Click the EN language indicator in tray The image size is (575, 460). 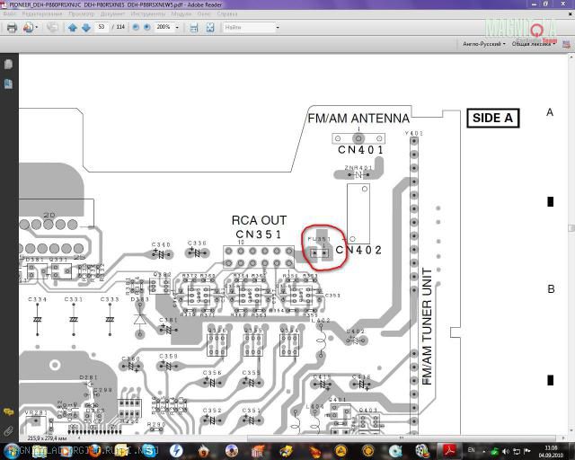click(x=471, y=450)
